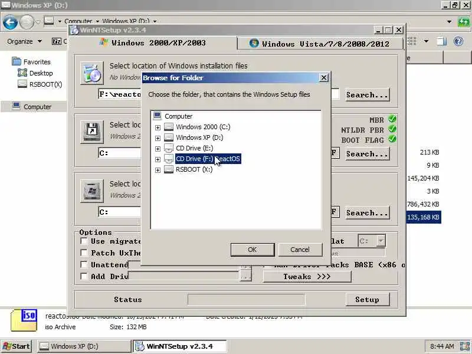Click the Status progress bar
Viewport: 472px width, 354px height.
[x=246, y=300]
